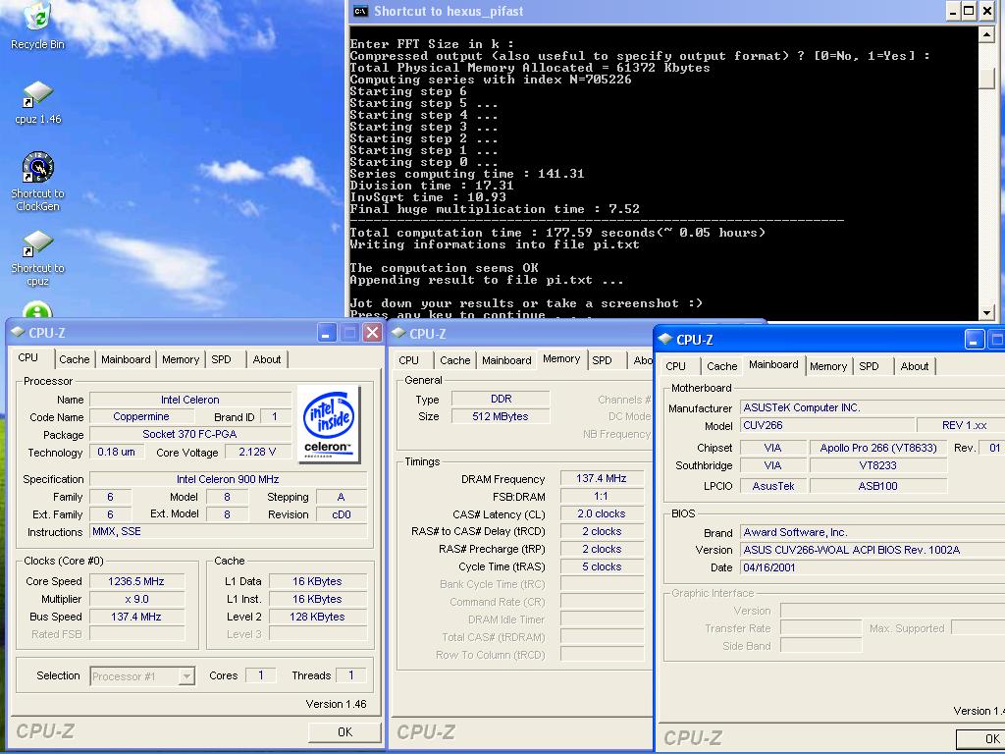Switch to CPU tab in middle CPU-Z window
1005x754 pixels.
pos(408,360)
